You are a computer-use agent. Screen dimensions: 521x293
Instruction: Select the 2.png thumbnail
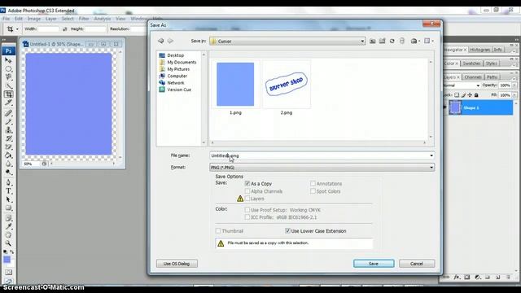(287, 85)
